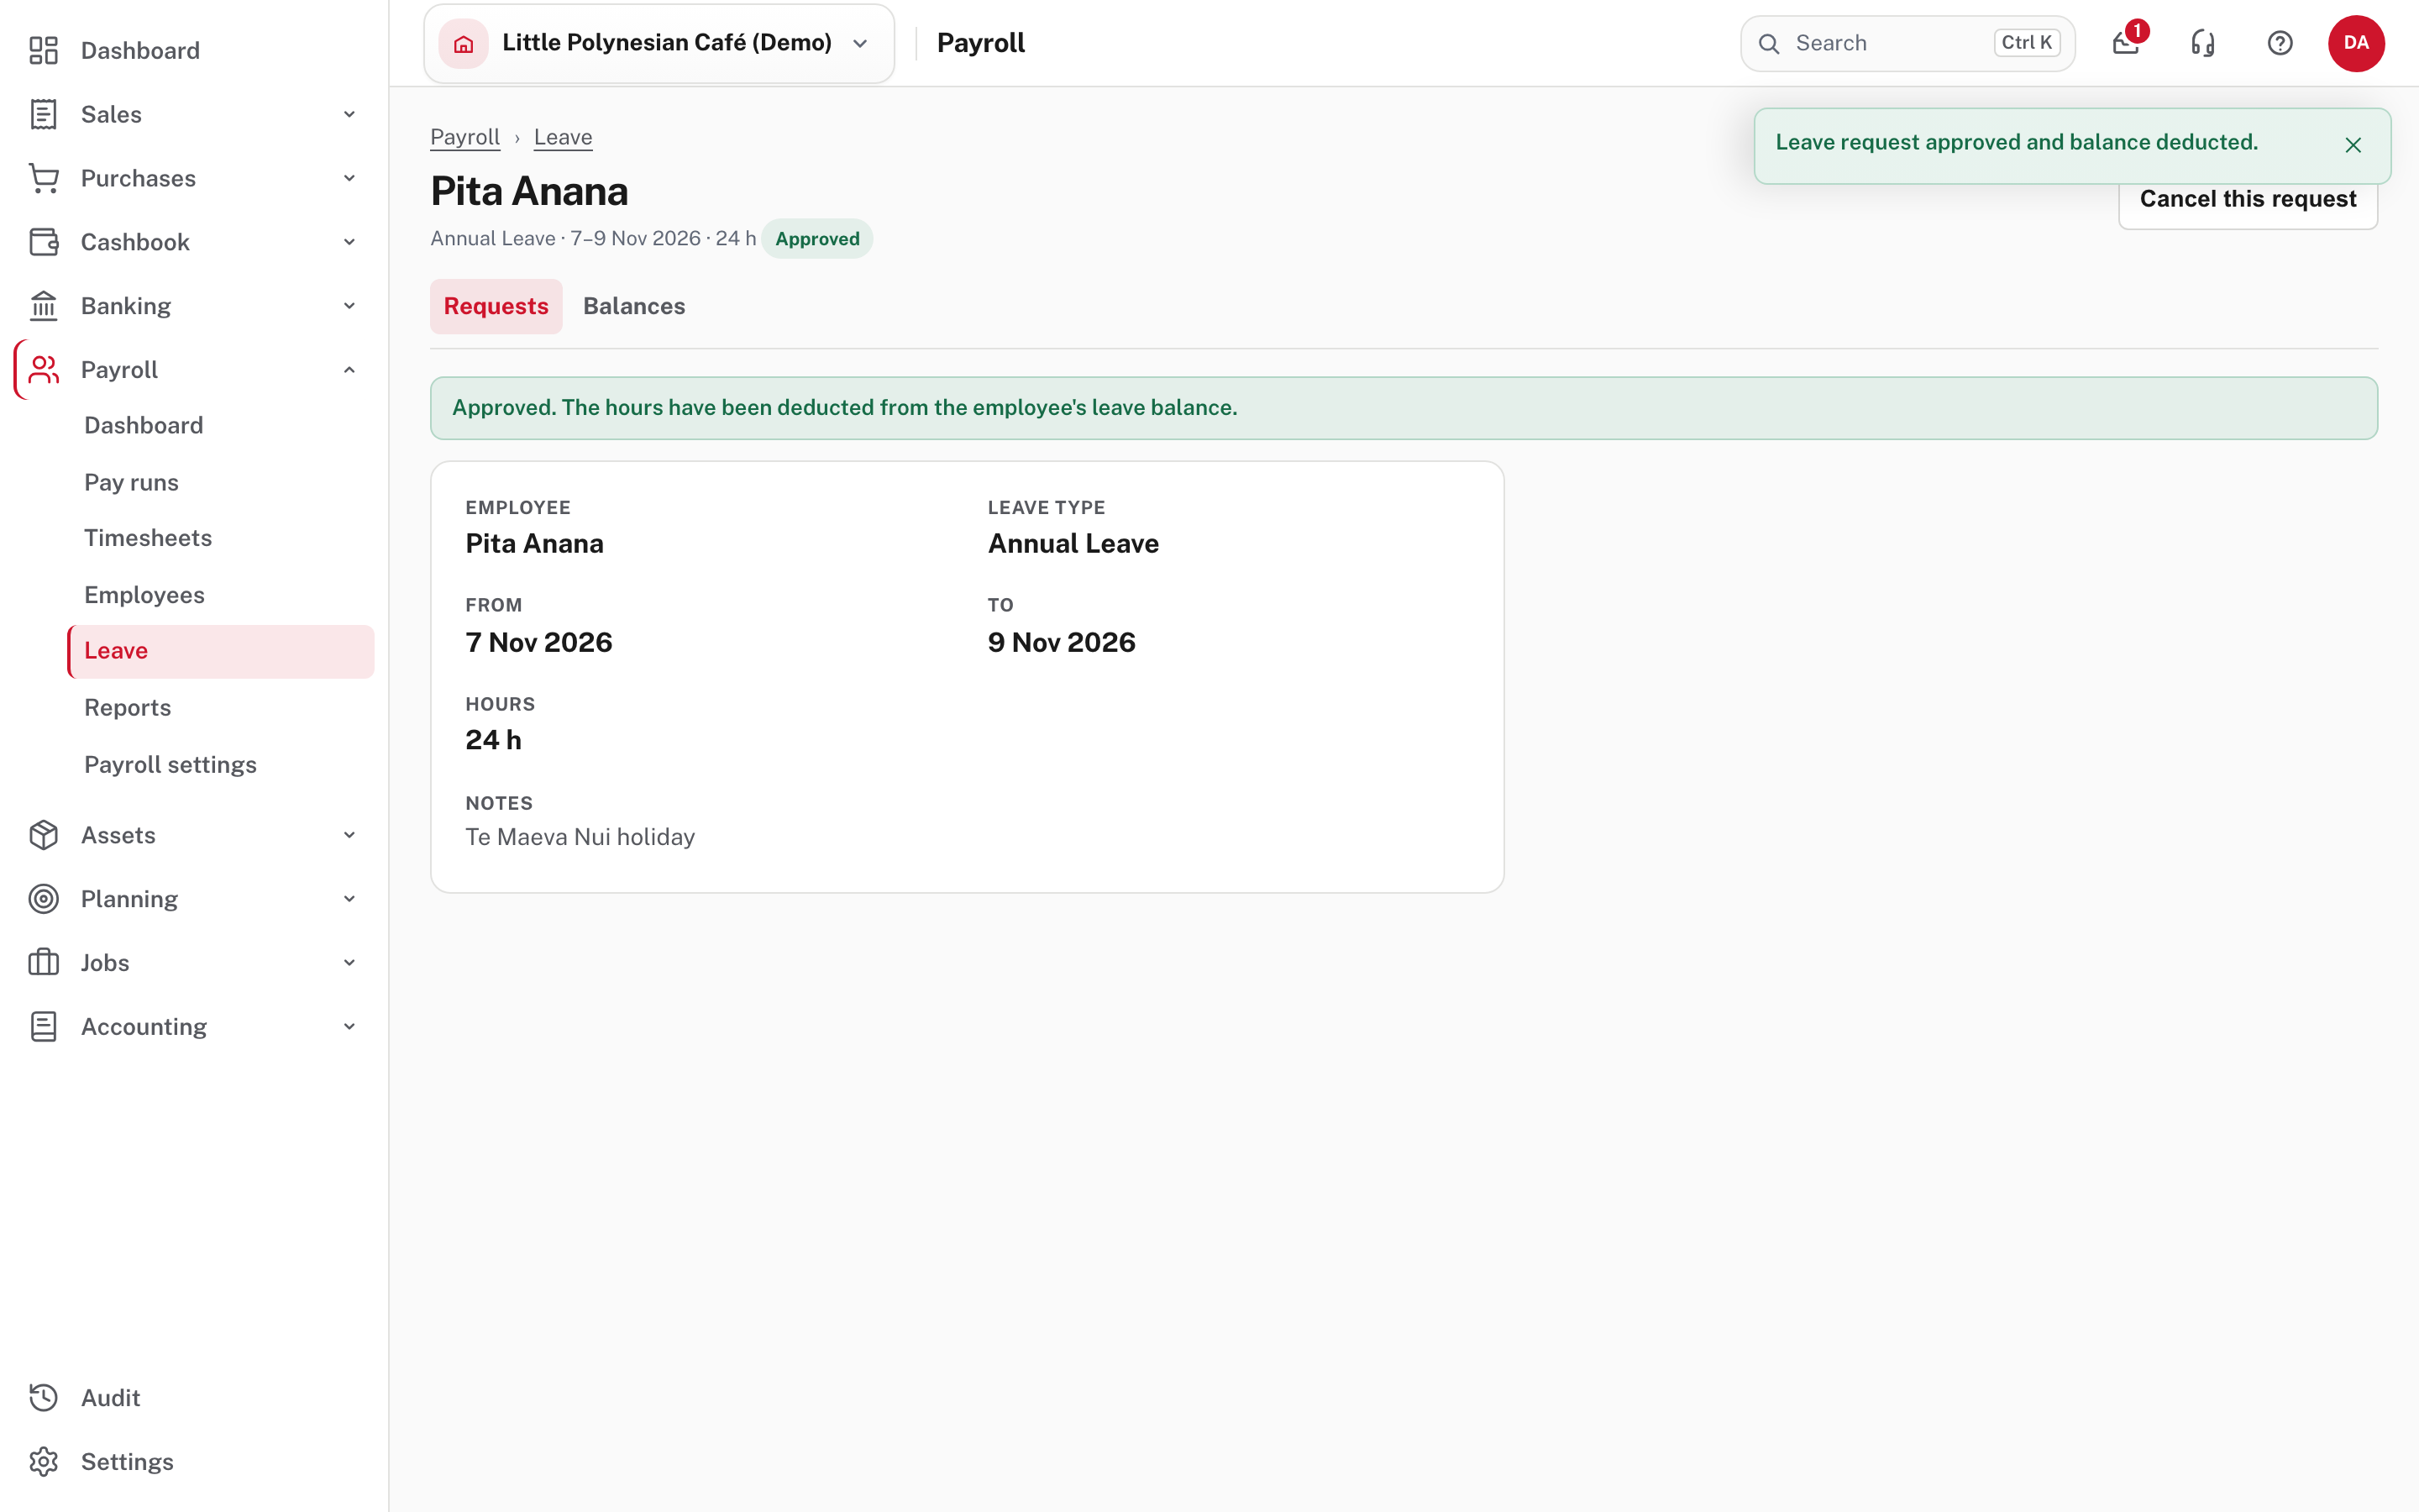Click the DA user avatar
2419x1512 pixels.
pyautogui.click(x=2356, y=43)
